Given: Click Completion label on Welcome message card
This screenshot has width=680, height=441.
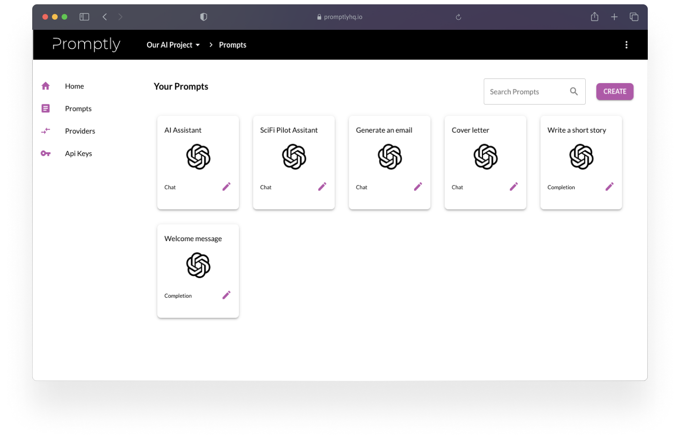Looking at the screenshot, I should click(x=178, y=296).
